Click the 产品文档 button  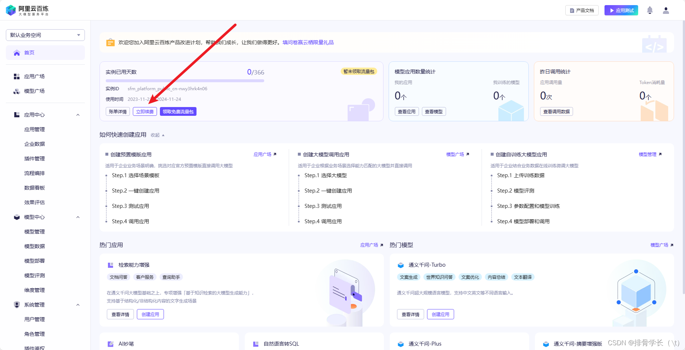582,10
